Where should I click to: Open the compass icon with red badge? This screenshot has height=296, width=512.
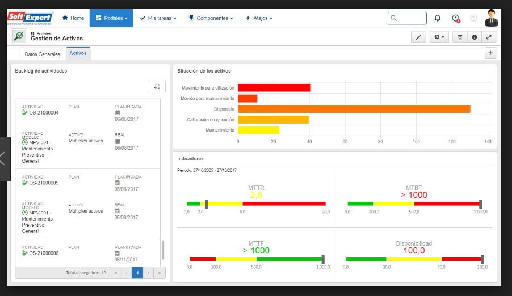pyautogui.click(x=455, y=18)
